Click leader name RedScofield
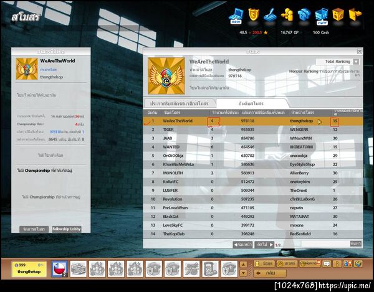The width and height of the screenshot is (374, 292). pyautogui.click(x=300, y=234)
